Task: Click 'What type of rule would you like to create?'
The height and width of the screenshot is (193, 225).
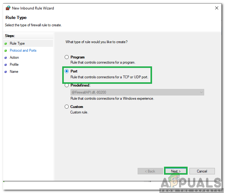Action: click(97, 42)
